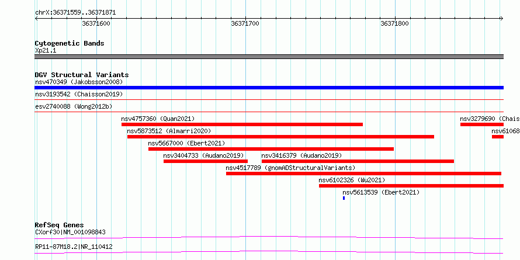Click the 'Cytogenetic Bands' track title
Image resolution: width=520 pixels, height=260 pixels.
70,43
